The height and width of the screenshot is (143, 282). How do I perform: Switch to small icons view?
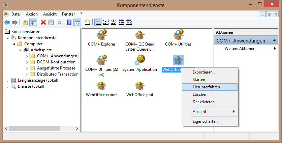tap(106, 23)
